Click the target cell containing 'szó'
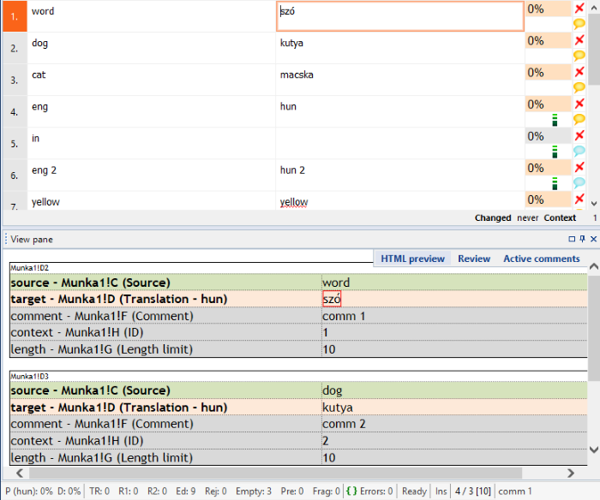The image size is (600, 500). pyautogui.click(x=399, y=16)
